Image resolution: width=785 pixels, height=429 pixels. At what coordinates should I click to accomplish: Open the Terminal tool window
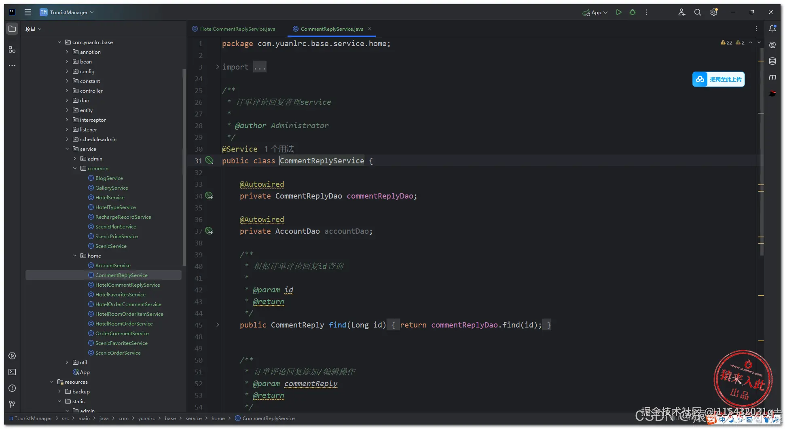click(12, 372)
